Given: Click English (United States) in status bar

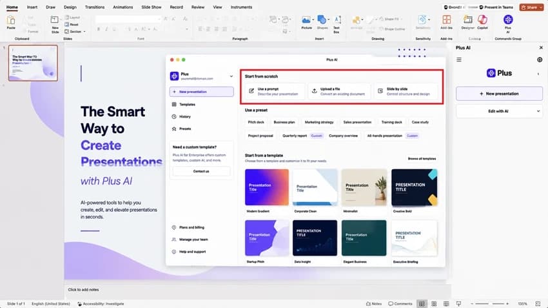Looking at the screenshot, I should 51,303.
